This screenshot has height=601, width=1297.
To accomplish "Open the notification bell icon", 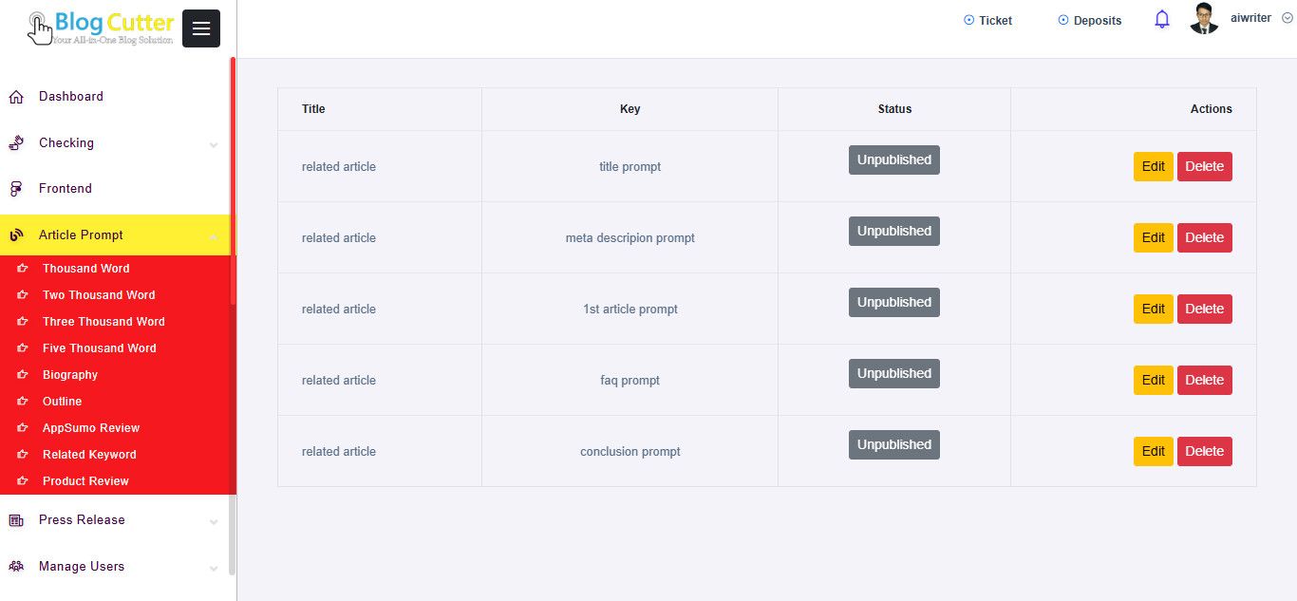I will (1162, 20).
